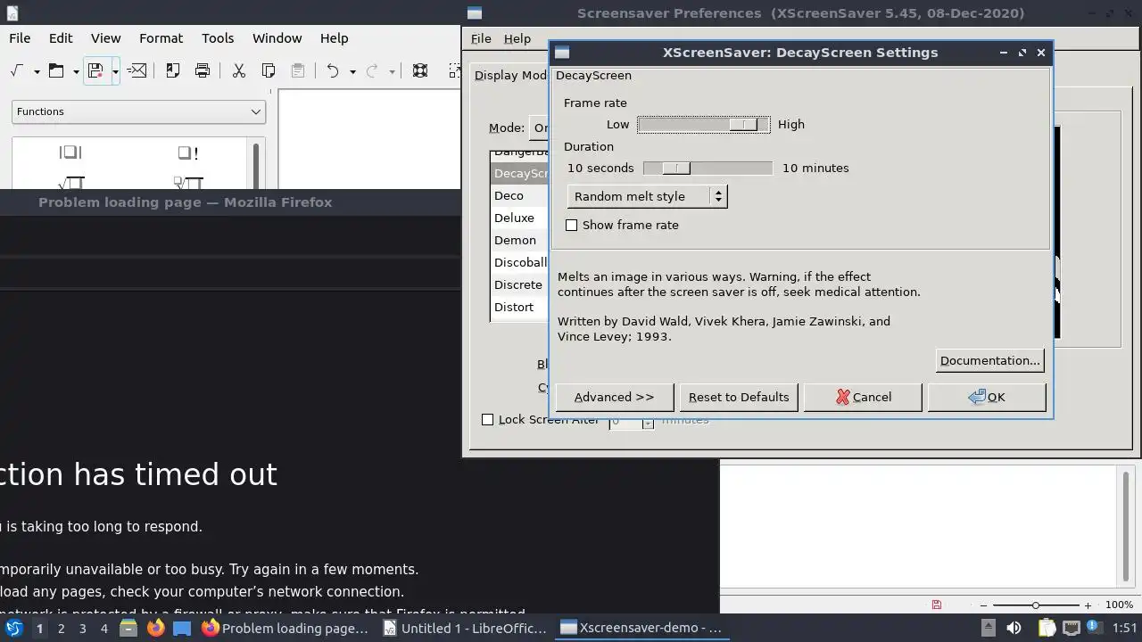Click the network connection tray icon
The height and width of the screenshot is (642, 1142).
[x=1072, y=628]
